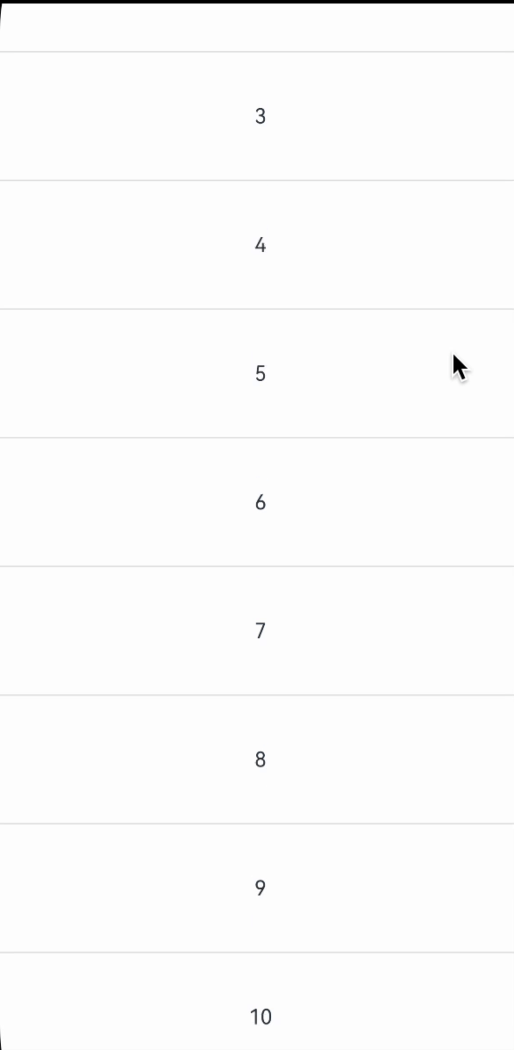This screenshot has width=514, height=1050.
Task: Open the row numbered 6
Action: 257,501
